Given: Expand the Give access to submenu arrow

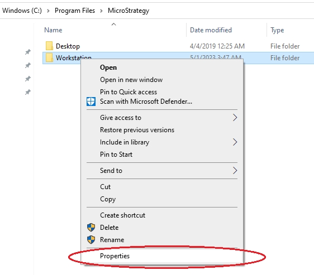Looking at the screenshot, I should point(235,118).
